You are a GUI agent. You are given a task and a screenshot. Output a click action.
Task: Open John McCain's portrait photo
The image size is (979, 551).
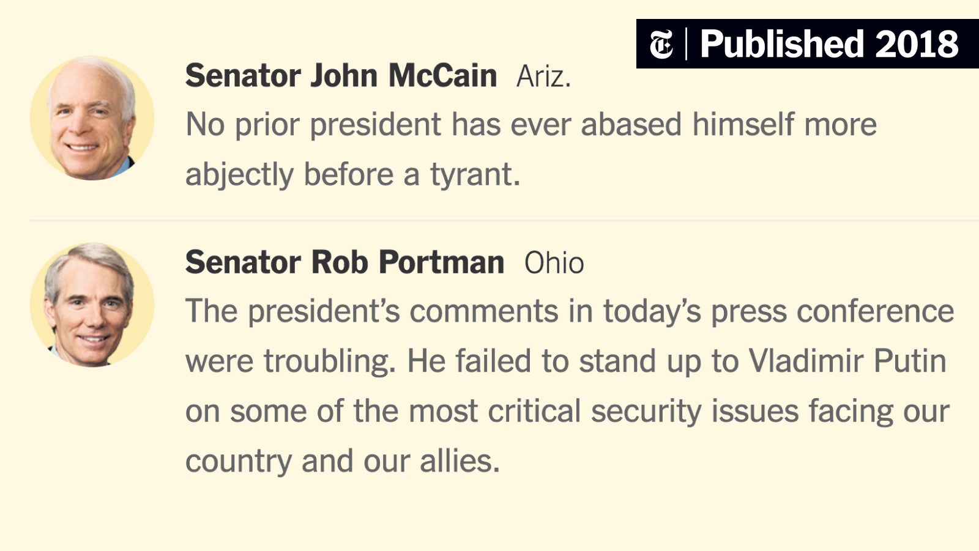[92, 118]
